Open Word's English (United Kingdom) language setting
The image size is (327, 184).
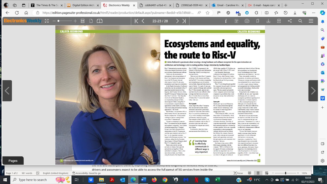coord(56,173)
